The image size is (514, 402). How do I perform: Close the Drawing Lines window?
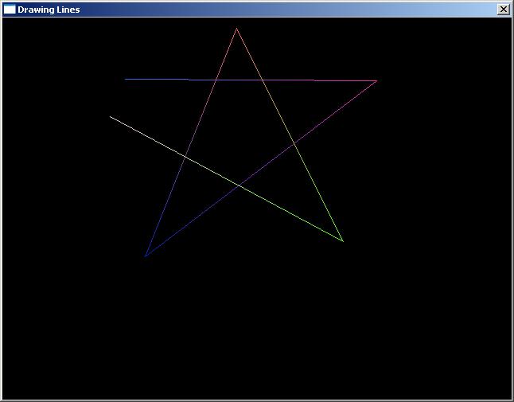503,10
